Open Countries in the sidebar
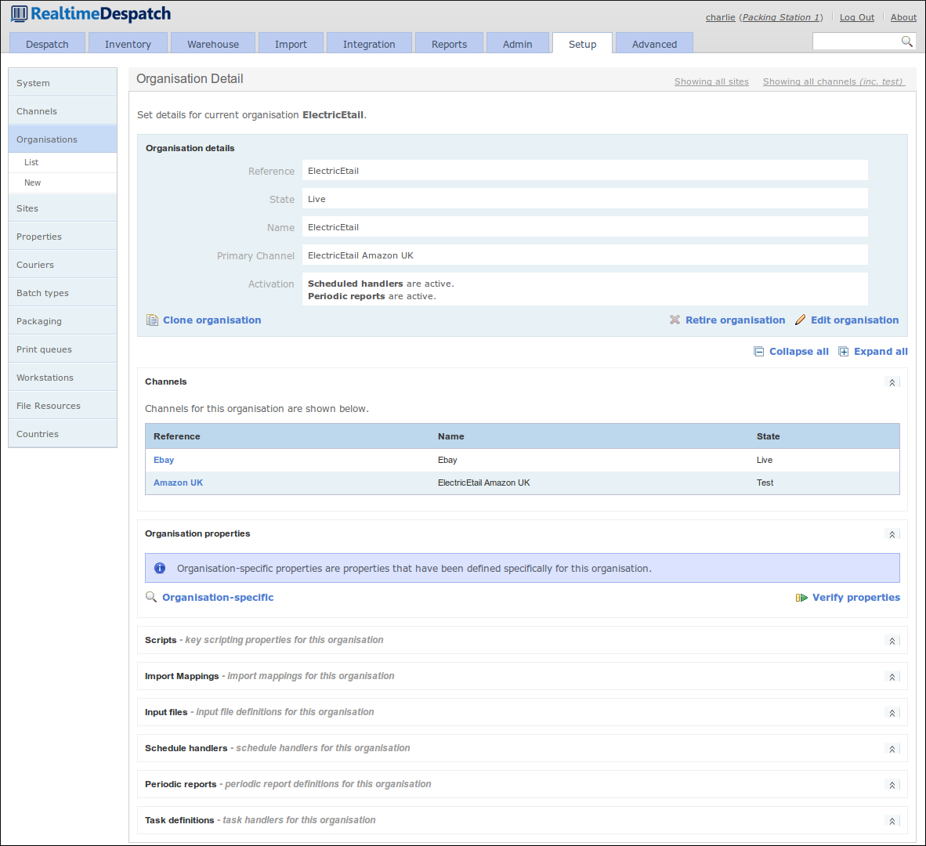 tap(63, 434)
